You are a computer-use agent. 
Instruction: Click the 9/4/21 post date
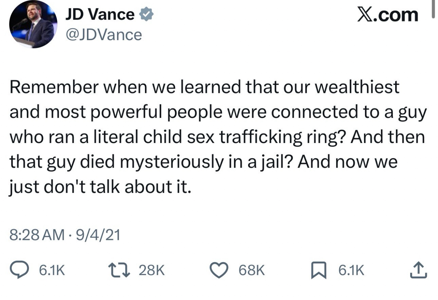(x=98, y=235)
